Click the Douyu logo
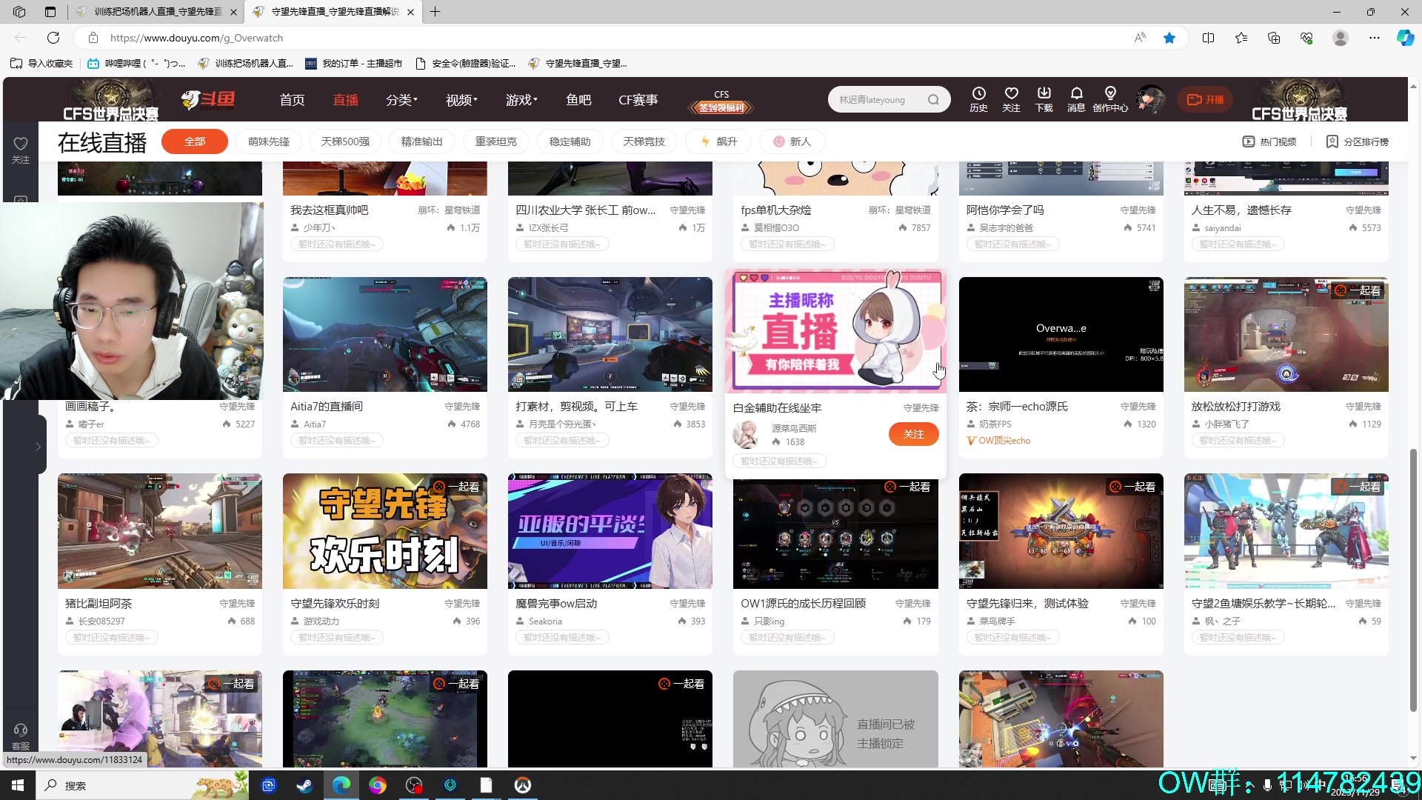This screenshot has width=1422, height=800. (208, 99)
